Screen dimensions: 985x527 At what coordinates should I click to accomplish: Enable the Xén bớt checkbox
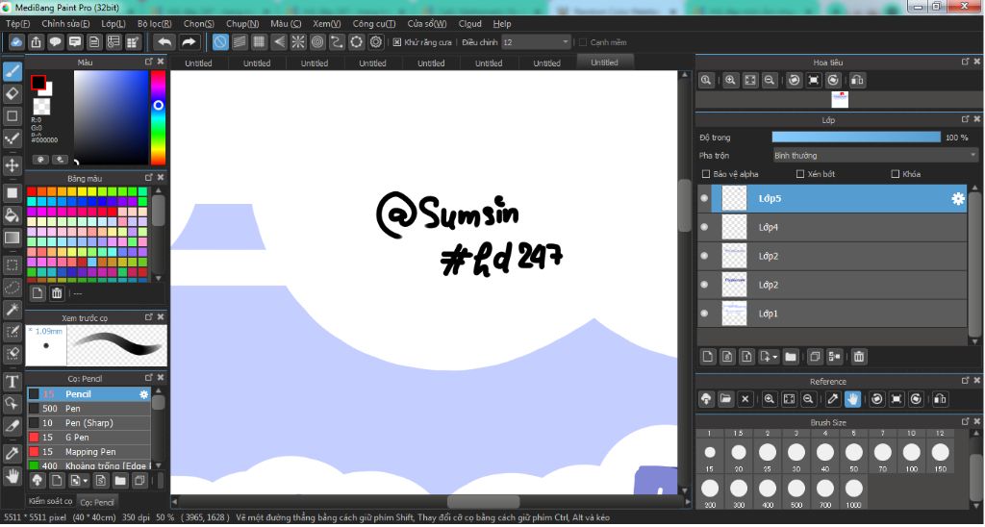pos(800,174)
